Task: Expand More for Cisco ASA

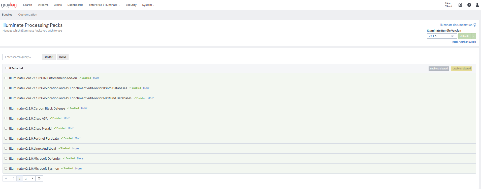Action: 67,118
